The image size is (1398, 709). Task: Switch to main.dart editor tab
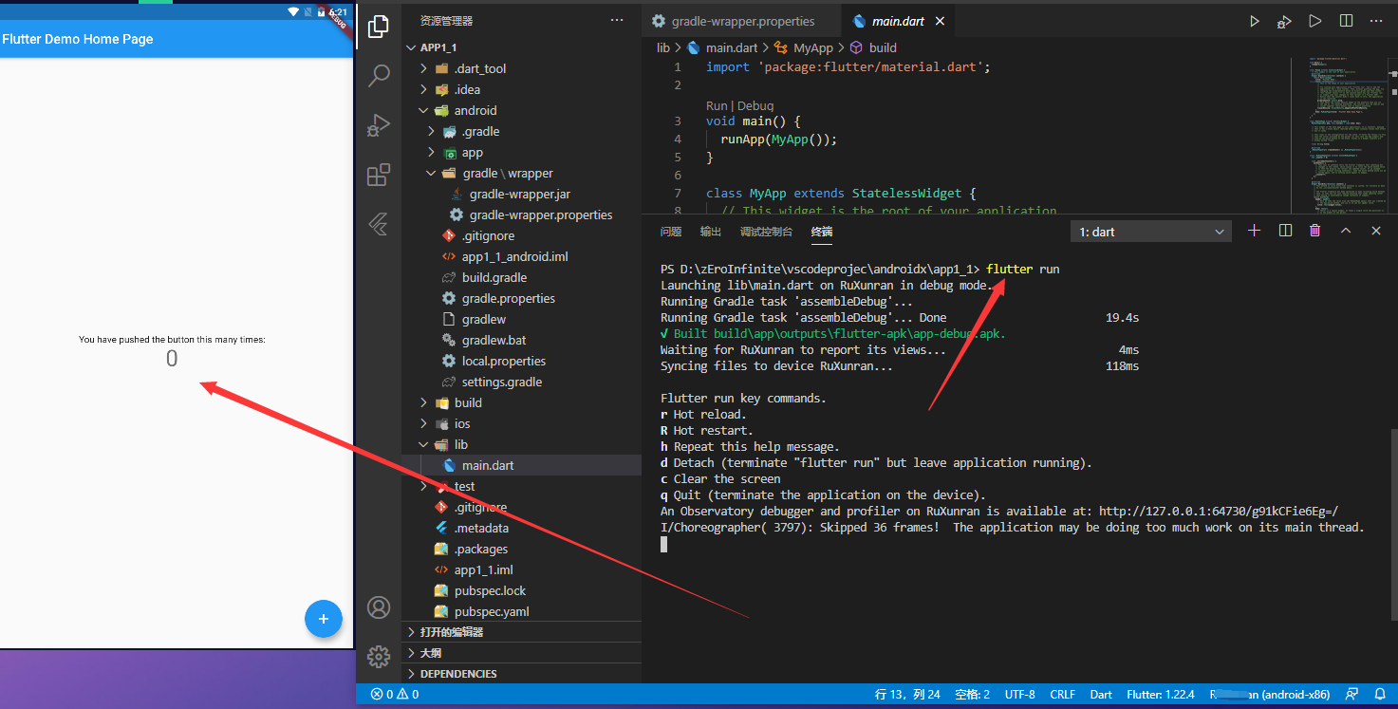click(897, 21)
